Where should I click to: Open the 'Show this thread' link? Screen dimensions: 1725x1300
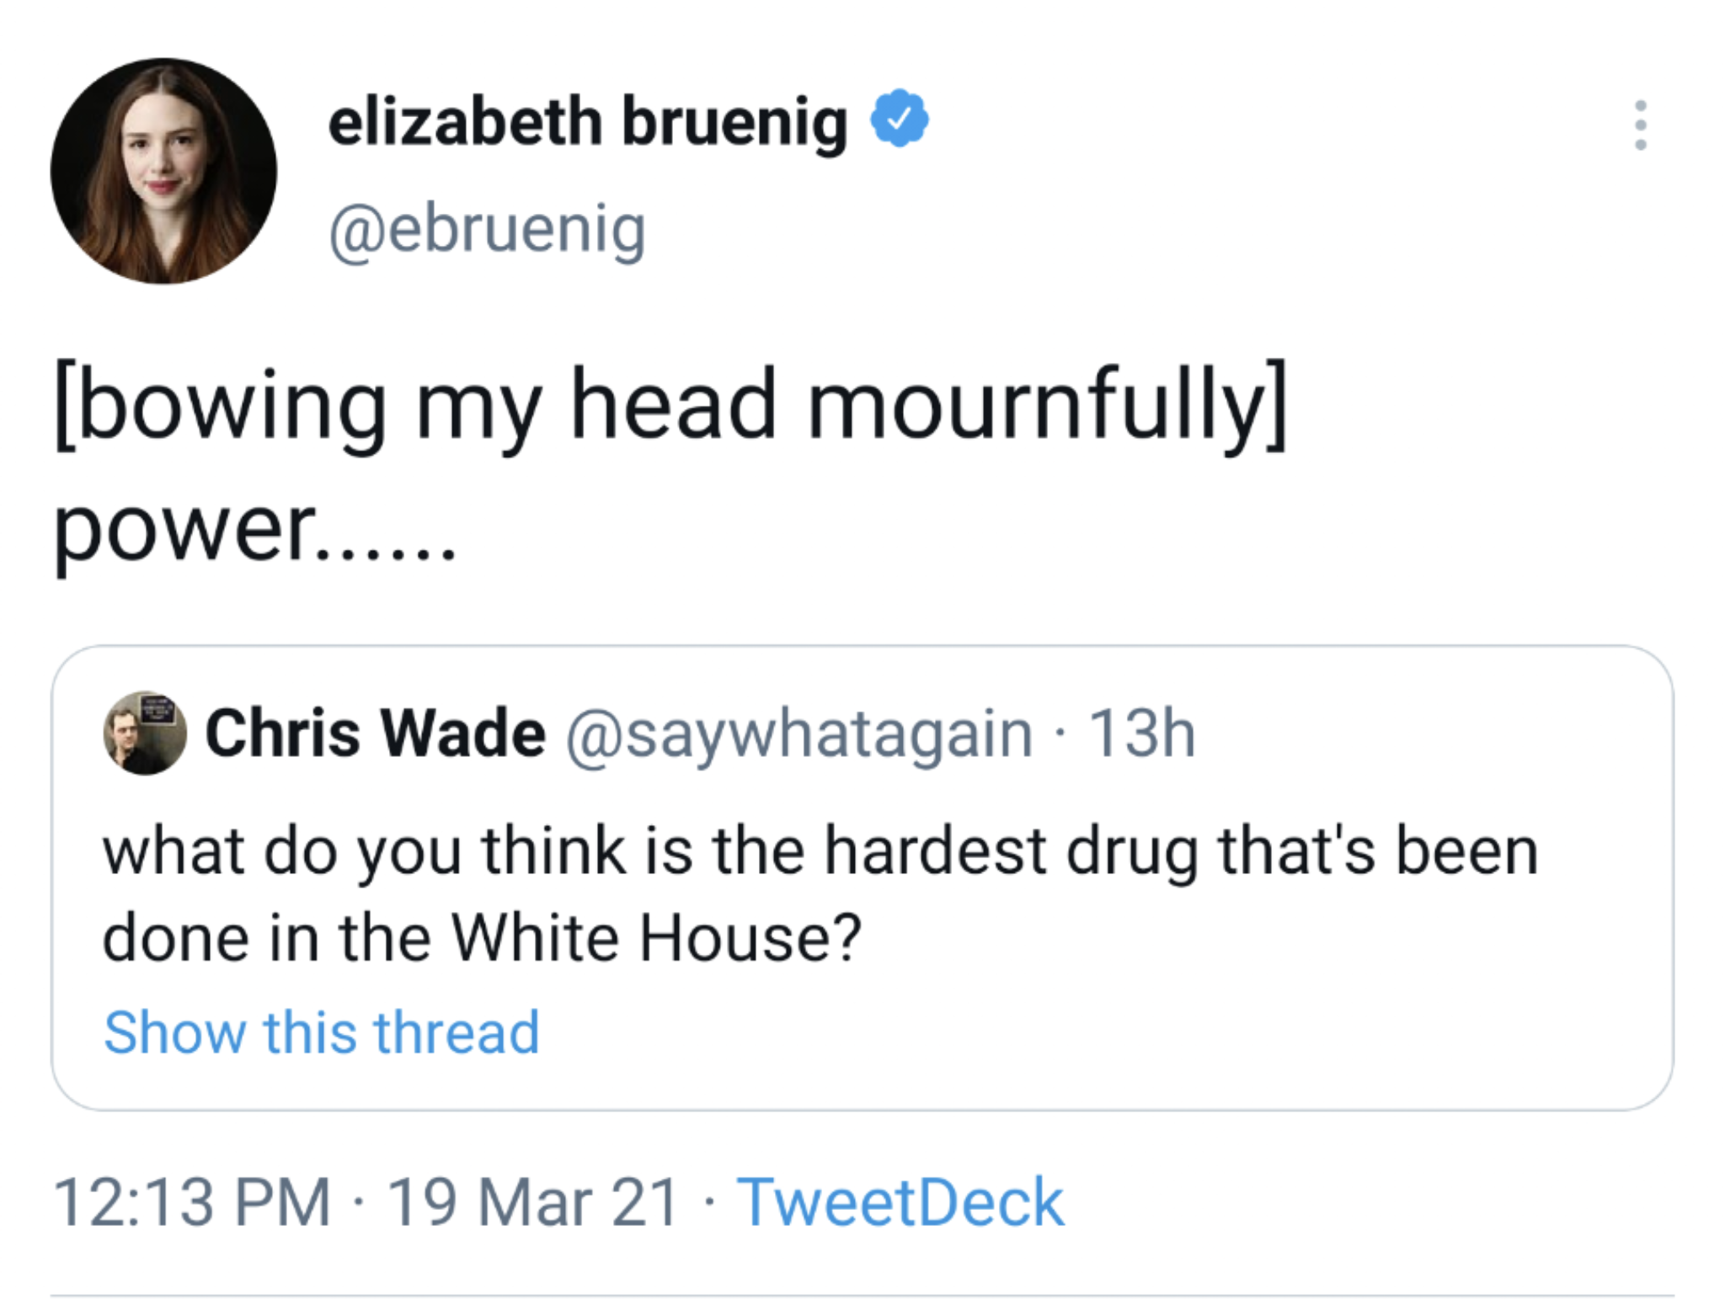pos(321,1032)
